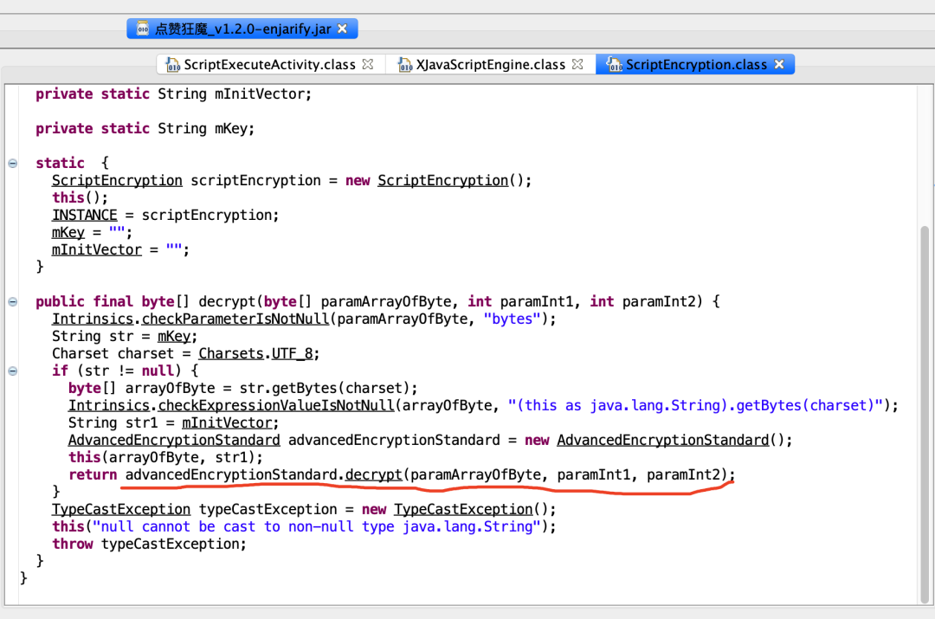Close the XJavaScriptEngine.class tab
The width and height of the screenshot is (935, 619).
tap(577, 64)
